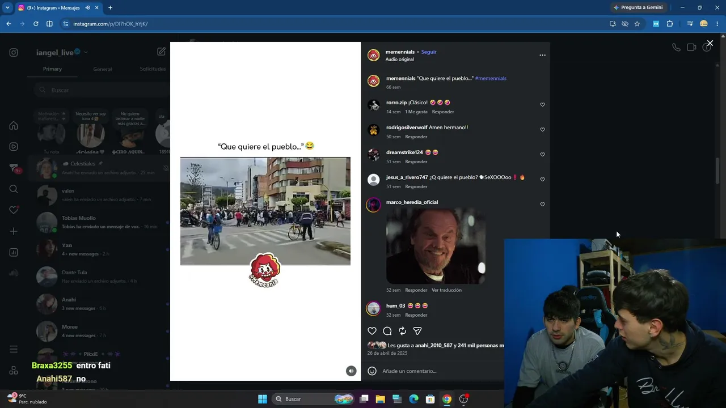726x408 pixels.
Task: Open the Chrome extensions puzzle icon
Action: (670, 24)
